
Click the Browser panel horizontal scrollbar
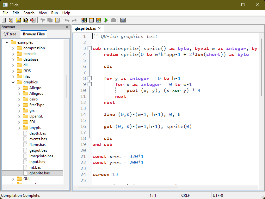[31, 187]
